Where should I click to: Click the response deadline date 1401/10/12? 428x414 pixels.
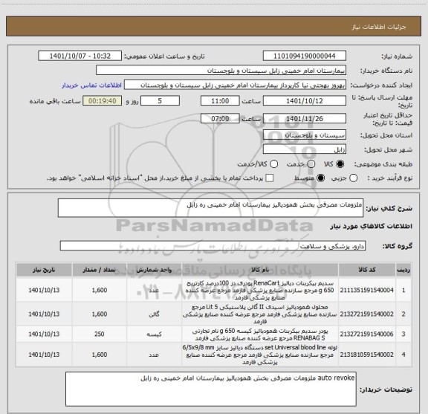point(305,101)
